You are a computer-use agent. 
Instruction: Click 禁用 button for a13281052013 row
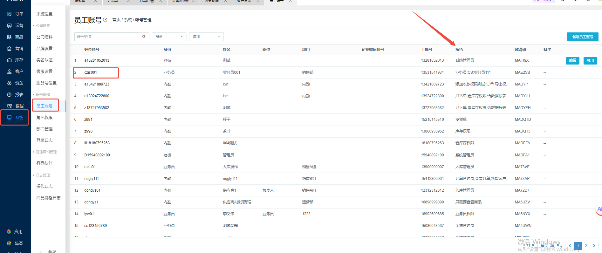pyautogui.click(x=590, y=60)
